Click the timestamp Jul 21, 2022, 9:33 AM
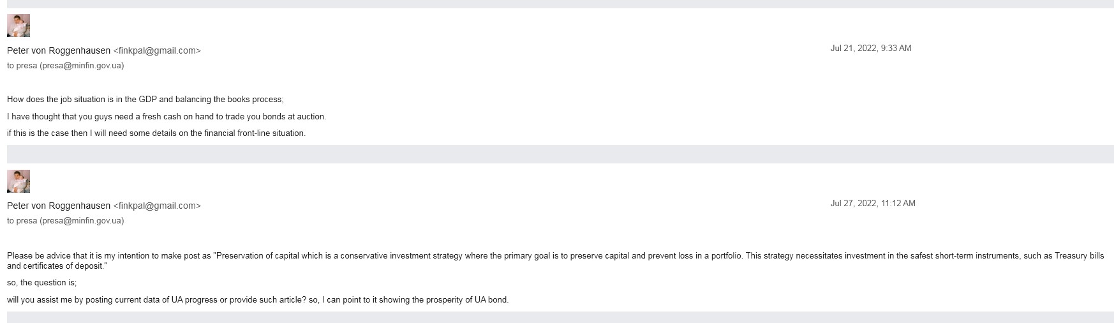The height and width of the screenshot is (323, 1114). (x=871, y=49)
